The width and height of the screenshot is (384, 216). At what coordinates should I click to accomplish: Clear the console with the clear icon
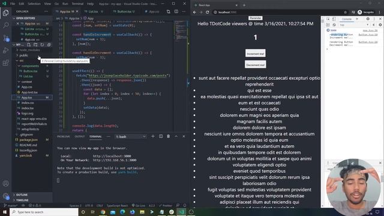(334, 25)
